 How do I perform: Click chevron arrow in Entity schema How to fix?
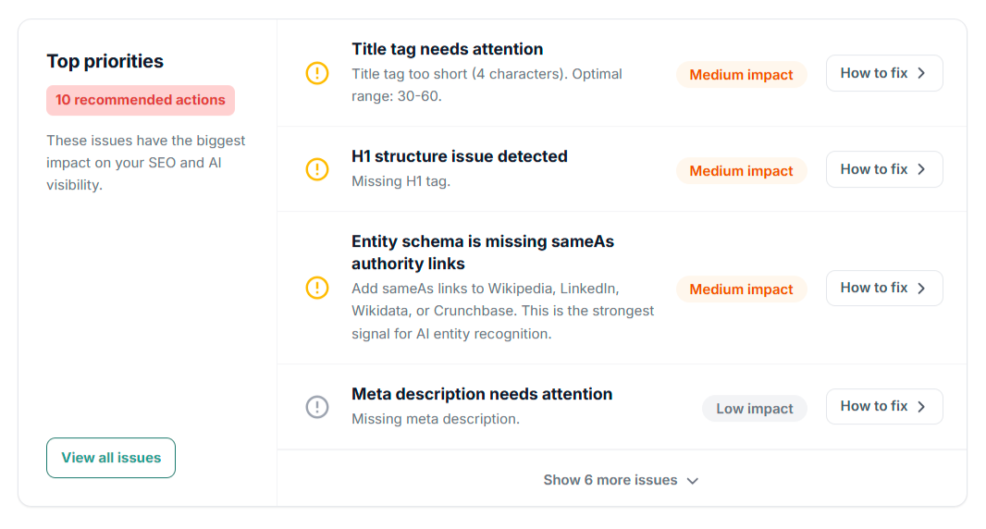tap(921, 289)
